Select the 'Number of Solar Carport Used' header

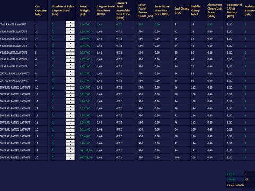[x=63, y=10]
